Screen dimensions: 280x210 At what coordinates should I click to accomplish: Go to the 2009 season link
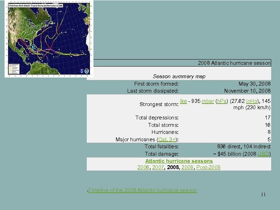pyautogui.click(x=187, y=167)
